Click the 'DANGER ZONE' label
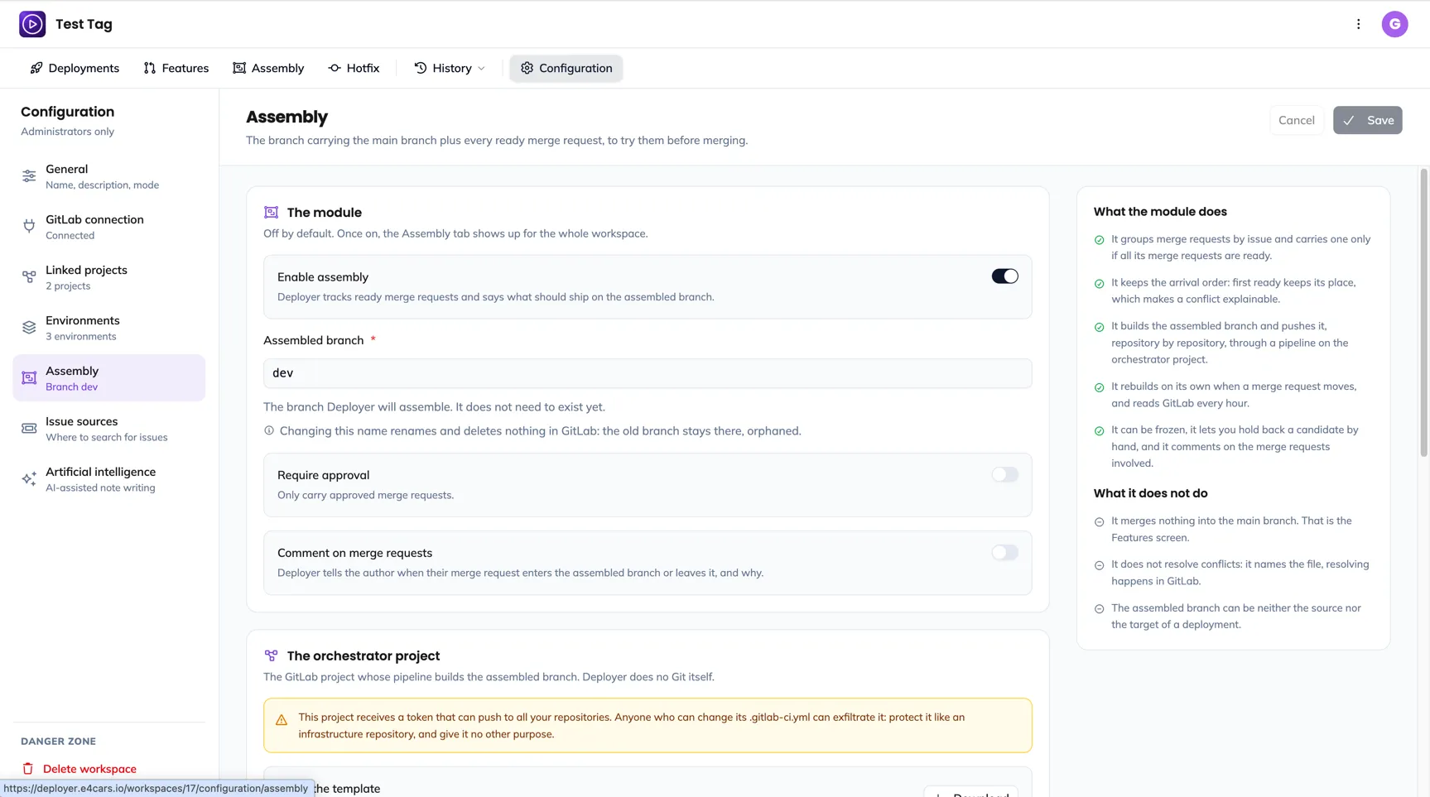This screenshot has width=1430, height=797. point(58,742)
